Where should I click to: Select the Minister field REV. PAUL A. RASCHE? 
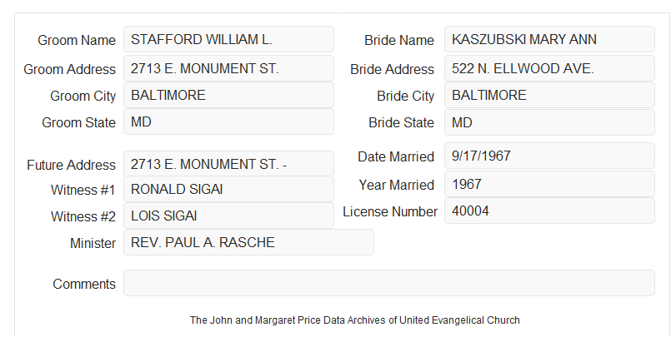tap(248, 242)
